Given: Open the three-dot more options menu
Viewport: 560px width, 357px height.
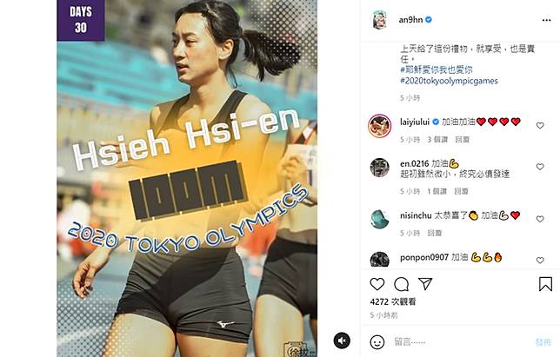Looking at the screenshot, I should (x=546, y=20).
